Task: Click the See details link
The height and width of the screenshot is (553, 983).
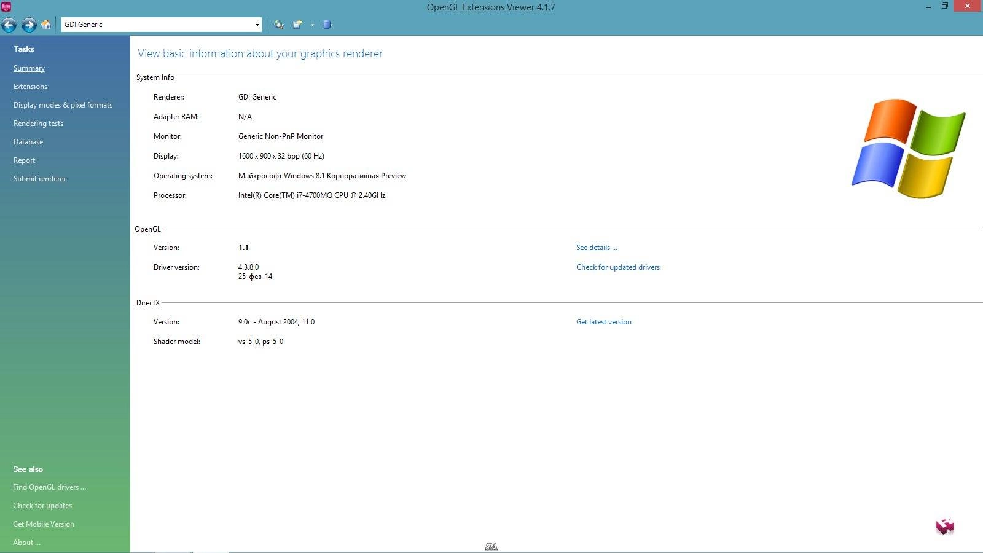Action: coord(597,248)
